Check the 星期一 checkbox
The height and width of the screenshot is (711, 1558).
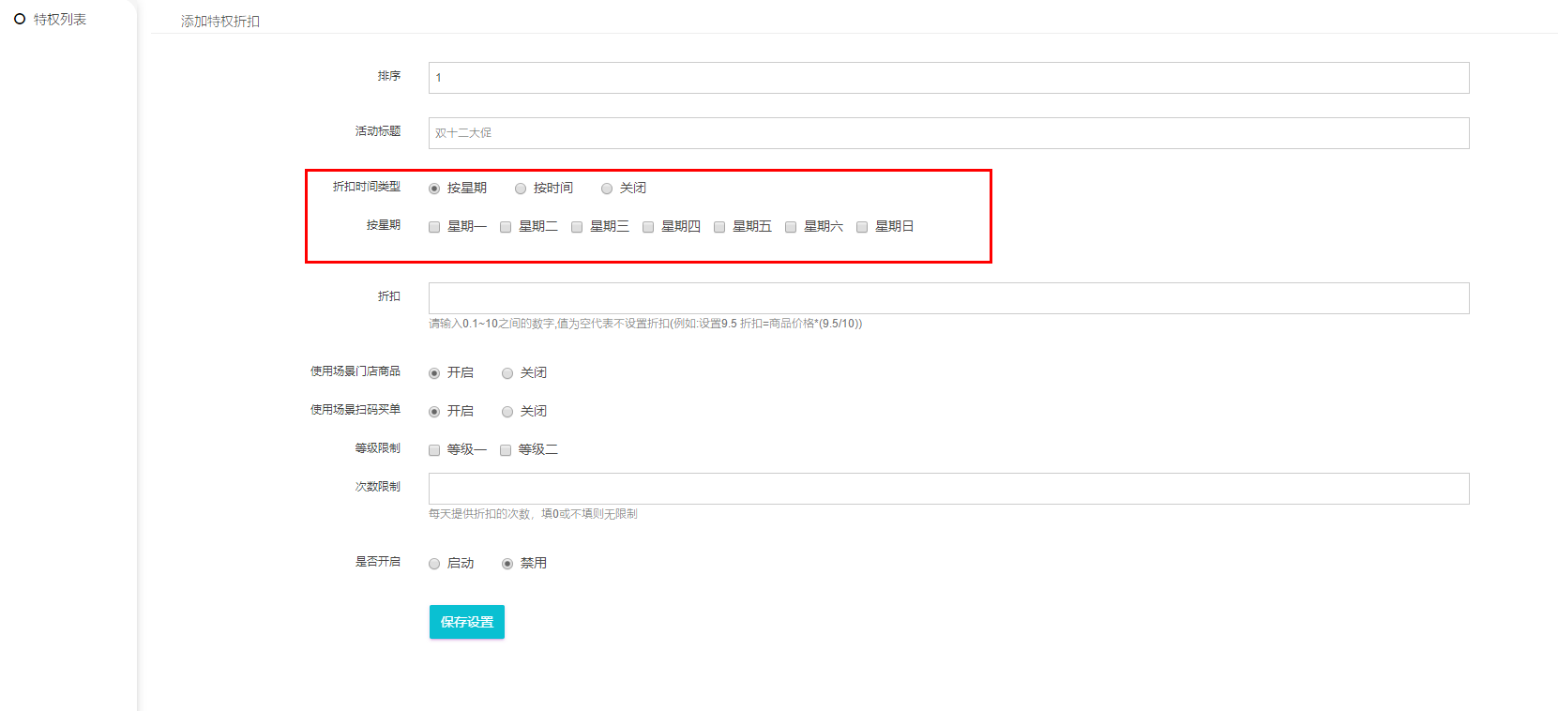[x=434, y=227]
